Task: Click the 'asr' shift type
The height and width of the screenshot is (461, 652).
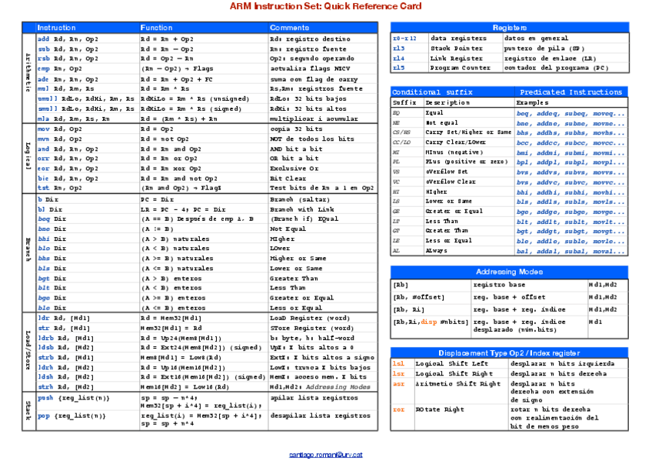Action: (x=398, y=383)
